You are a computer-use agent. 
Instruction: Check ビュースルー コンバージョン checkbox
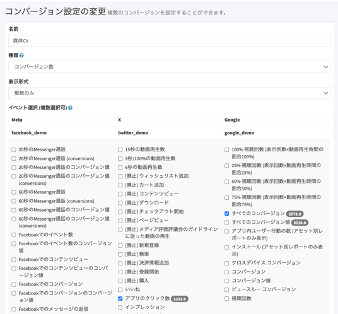click(226, 289)
